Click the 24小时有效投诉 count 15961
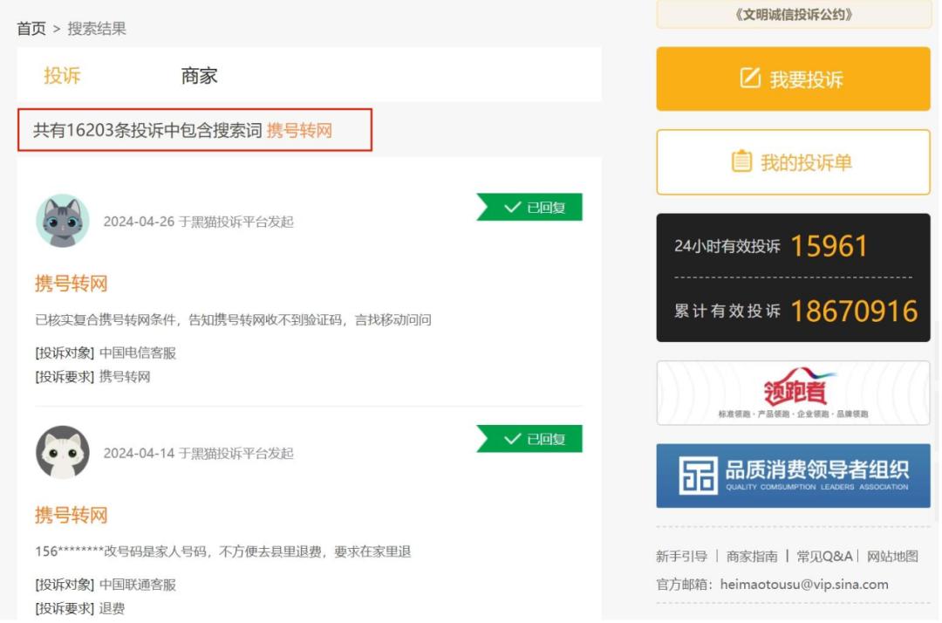Screen dimensions: 942x623 829,247
